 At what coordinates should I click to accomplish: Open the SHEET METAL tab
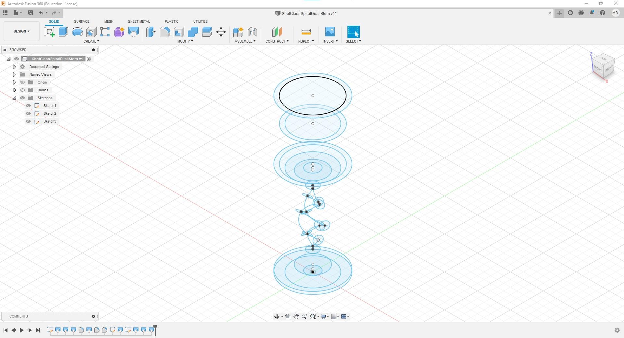click(139, 21)
